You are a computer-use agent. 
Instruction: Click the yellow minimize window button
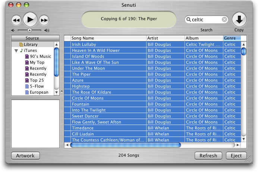(19, 5)
